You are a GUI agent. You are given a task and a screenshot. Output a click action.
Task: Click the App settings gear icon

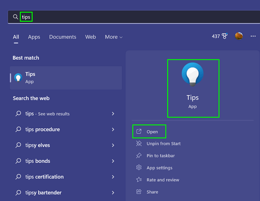[x=139, y=168]
